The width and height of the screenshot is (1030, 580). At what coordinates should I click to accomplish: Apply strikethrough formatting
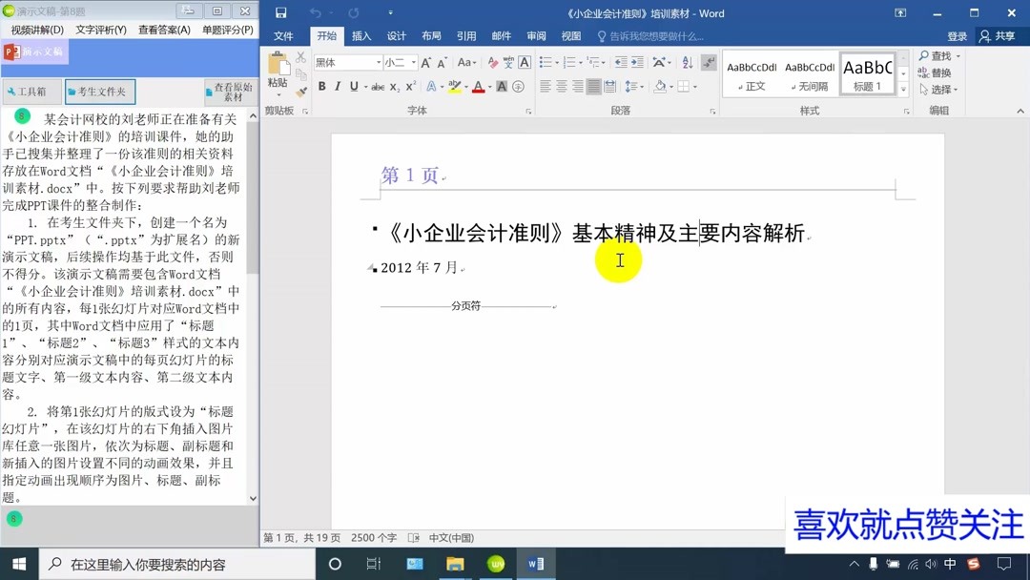coord(376,86)
